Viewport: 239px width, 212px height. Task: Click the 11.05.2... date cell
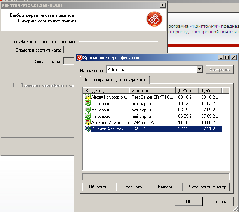(x=186, y=123)
